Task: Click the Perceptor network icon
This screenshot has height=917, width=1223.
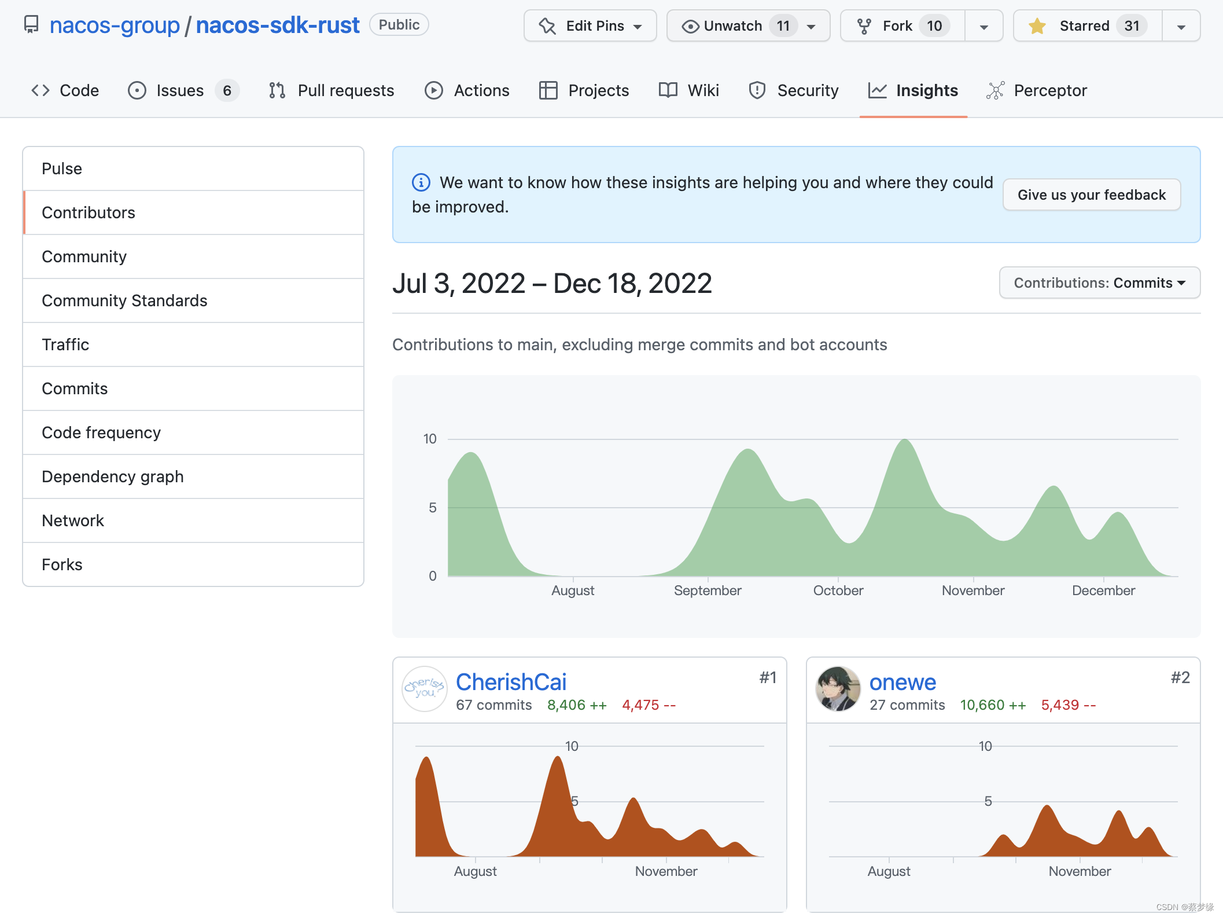Action: 995,90
